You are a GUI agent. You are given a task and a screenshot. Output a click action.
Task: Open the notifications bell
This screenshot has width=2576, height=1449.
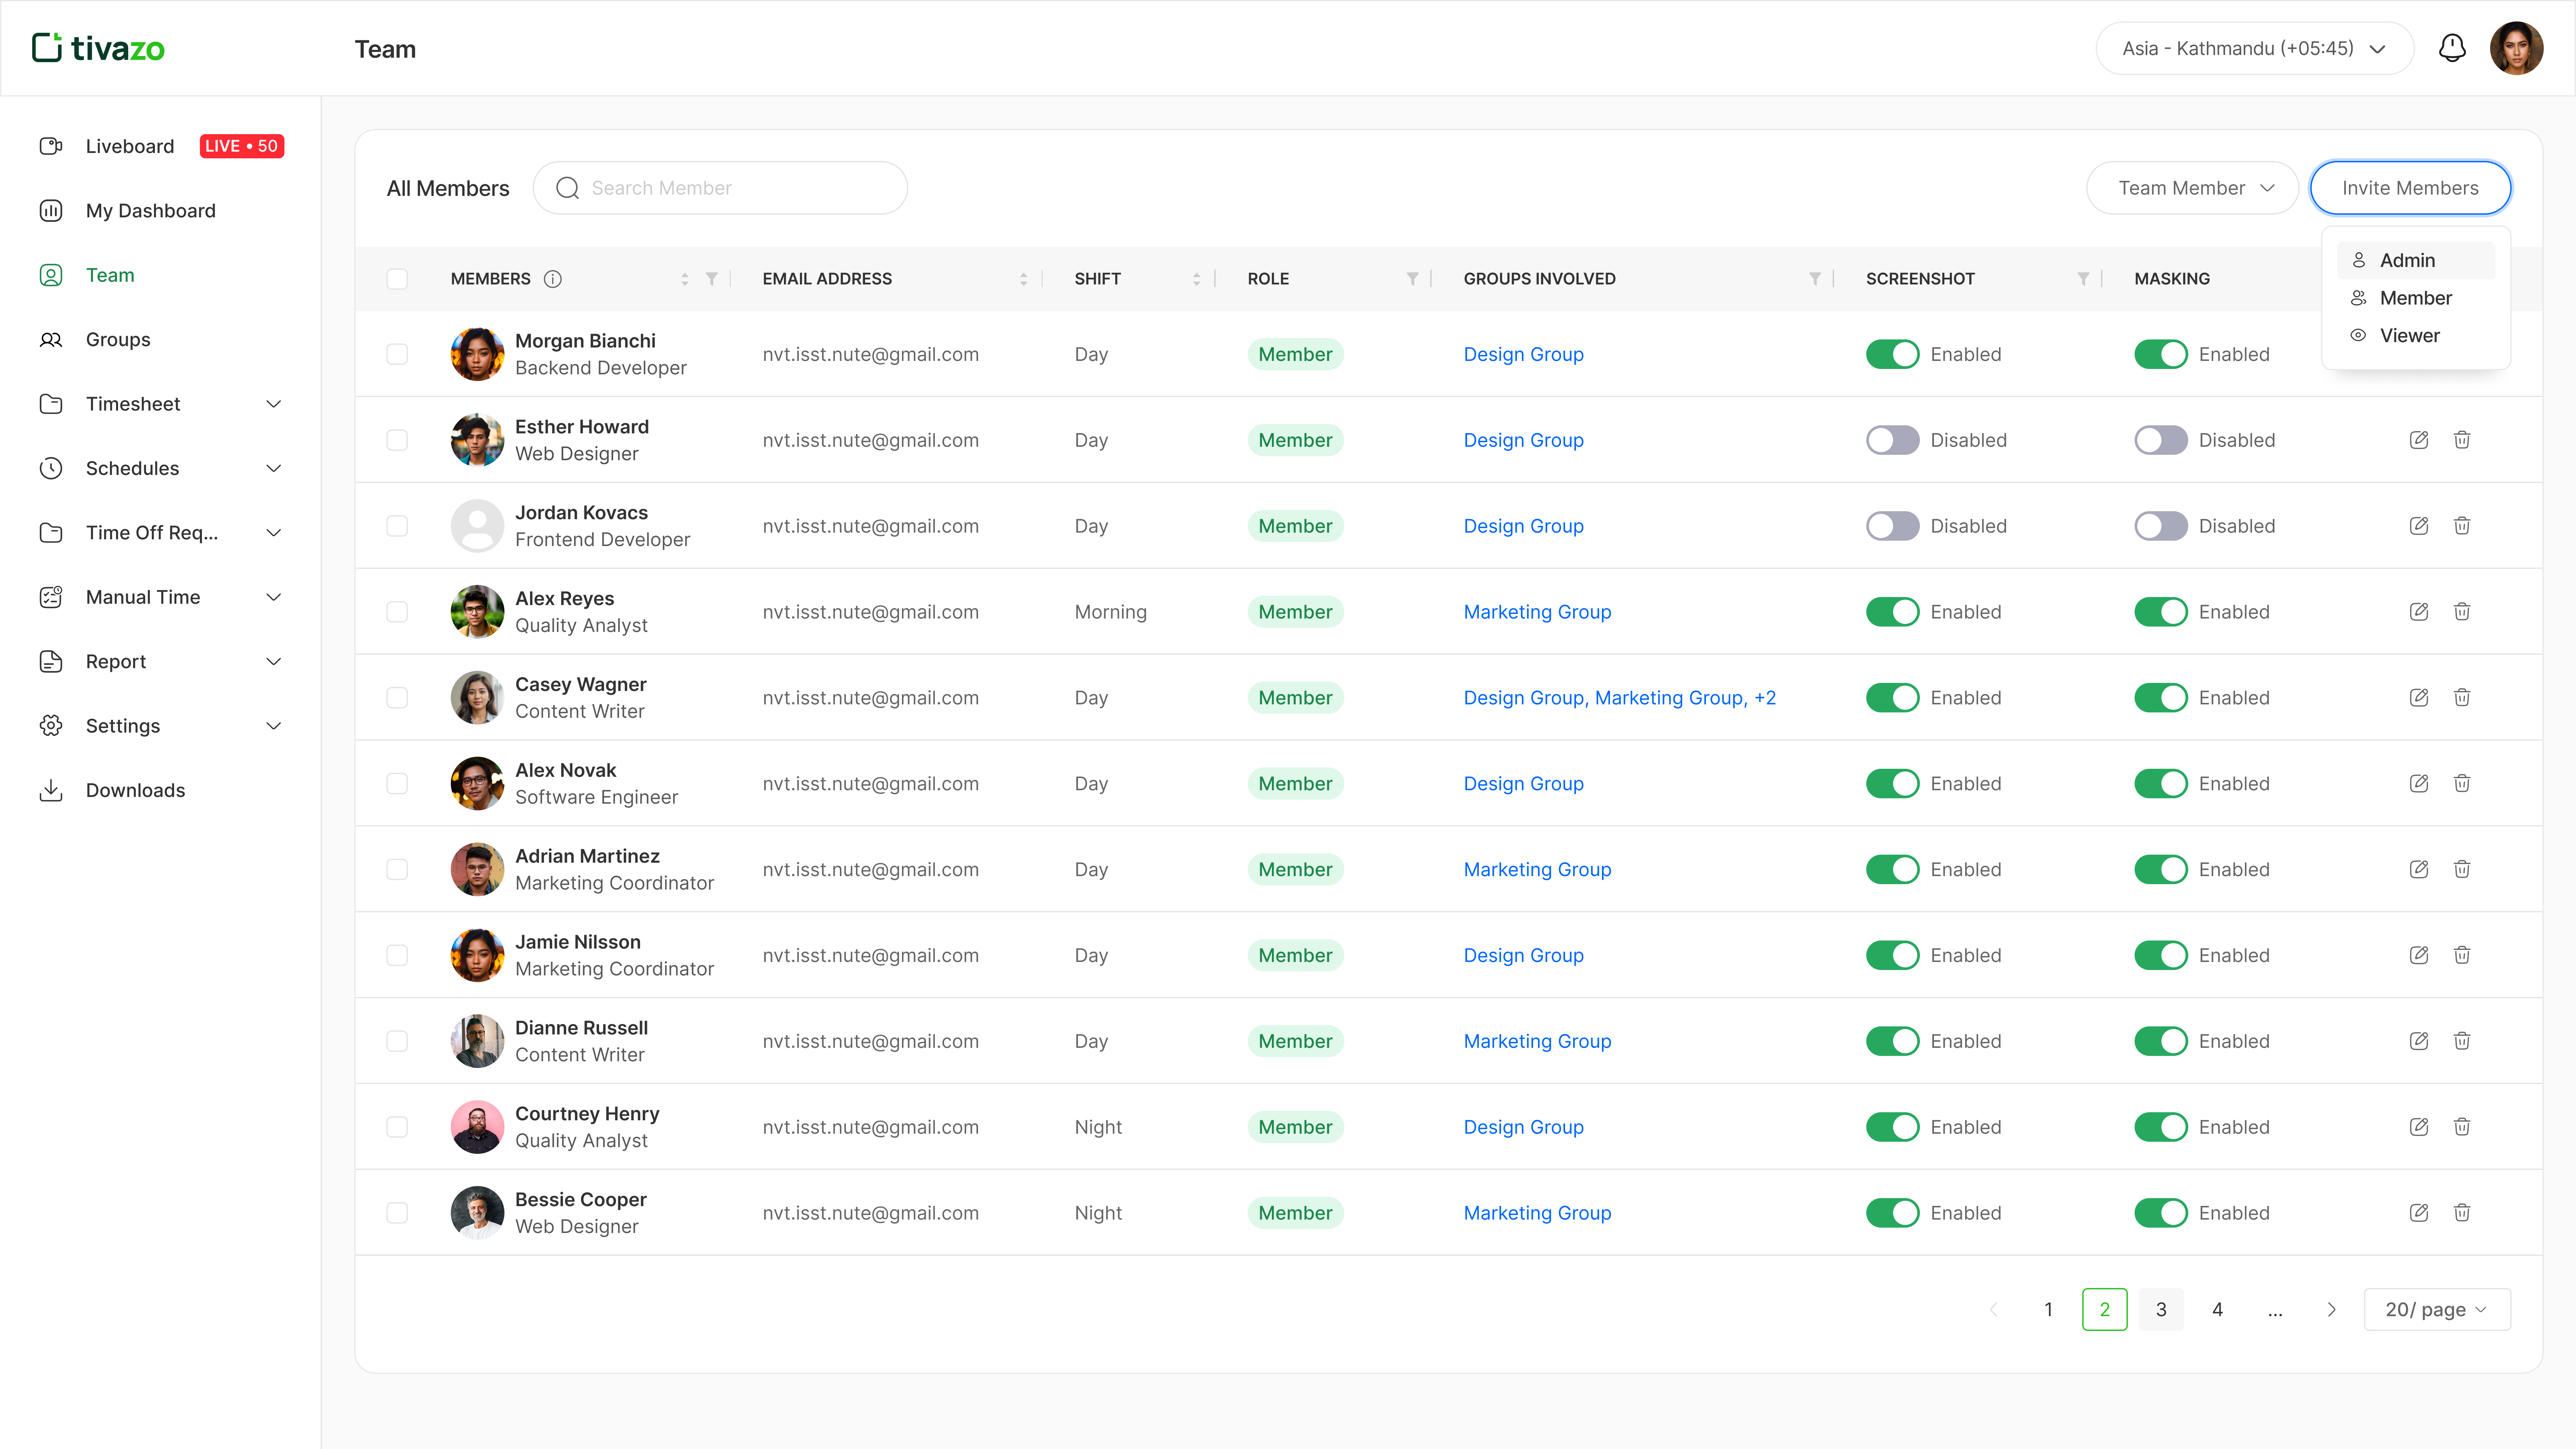[x=2452, y=48]
